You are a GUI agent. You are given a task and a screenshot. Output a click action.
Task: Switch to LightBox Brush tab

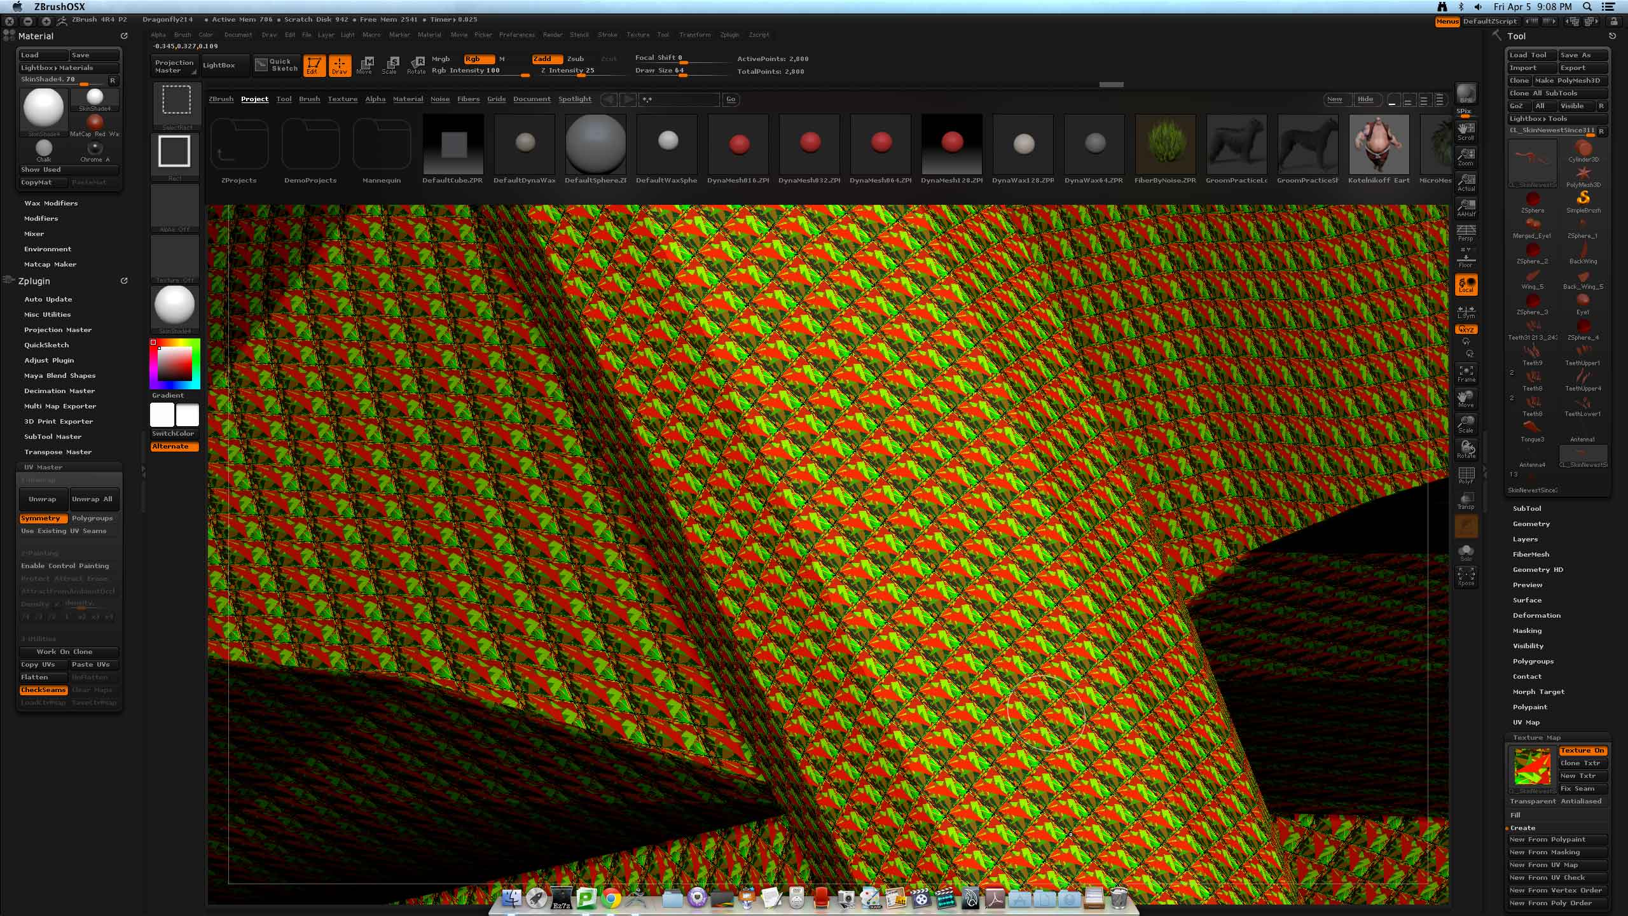tap(309, 99)
